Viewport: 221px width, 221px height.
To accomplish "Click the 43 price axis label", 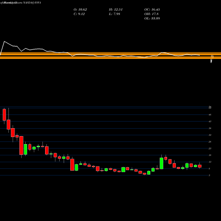I will click(x=210, y=122).
